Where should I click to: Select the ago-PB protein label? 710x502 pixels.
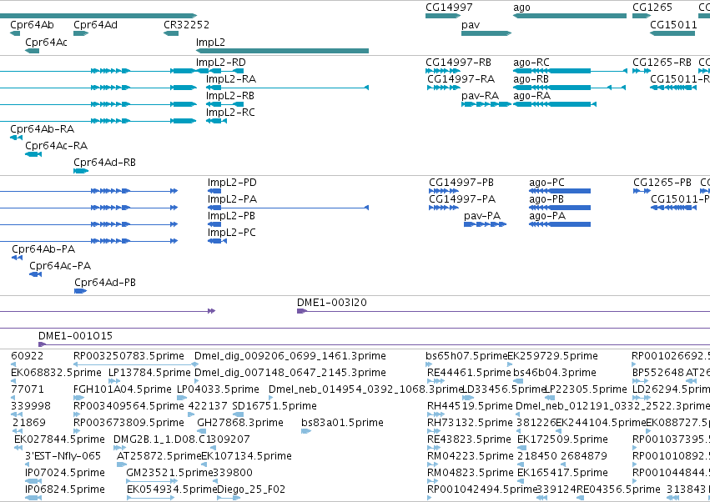(546, 199)
